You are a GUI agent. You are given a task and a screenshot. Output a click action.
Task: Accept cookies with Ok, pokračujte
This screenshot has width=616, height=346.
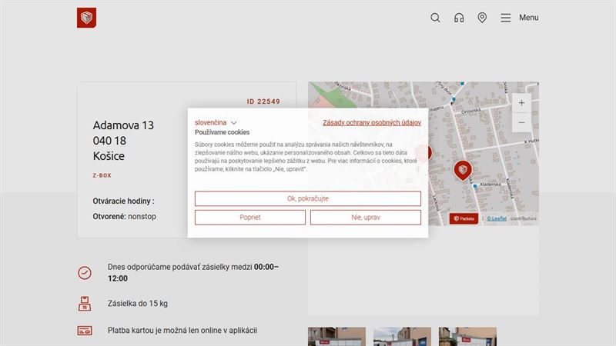coord(307,198)
